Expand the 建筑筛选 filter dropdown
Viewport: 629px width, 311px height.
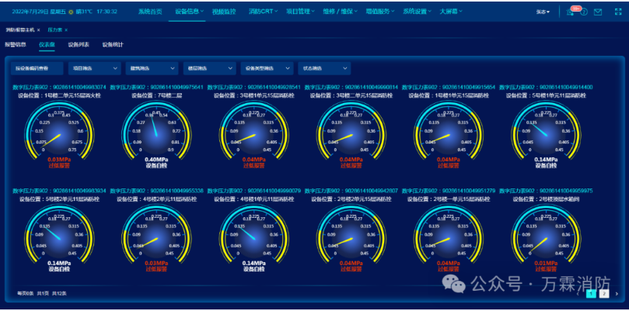[152, 68]
